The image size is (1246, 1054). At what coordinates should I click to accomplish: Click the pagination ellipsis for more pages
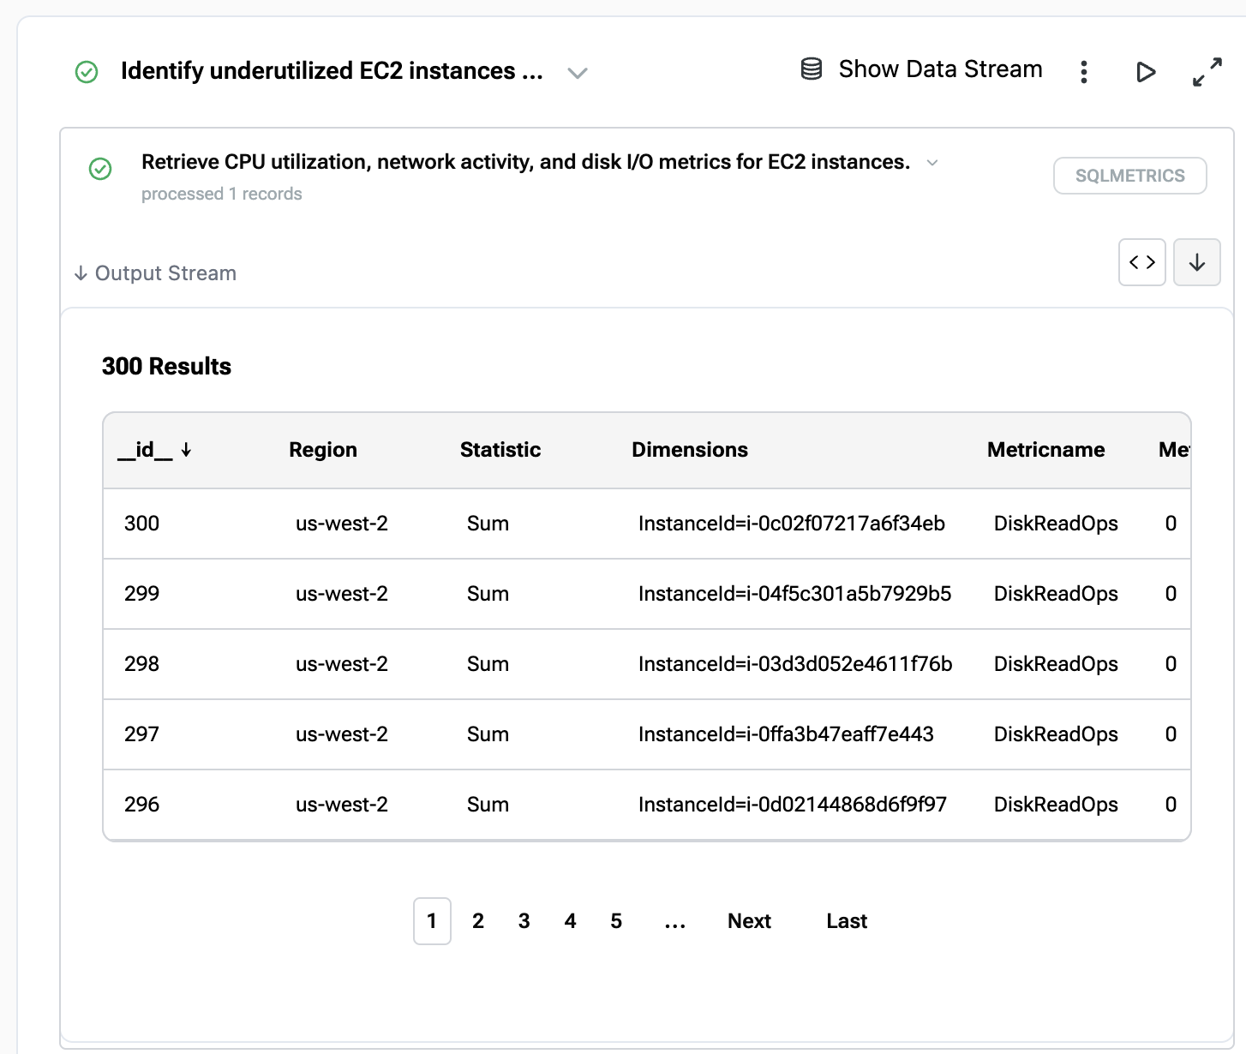[674, 921]
